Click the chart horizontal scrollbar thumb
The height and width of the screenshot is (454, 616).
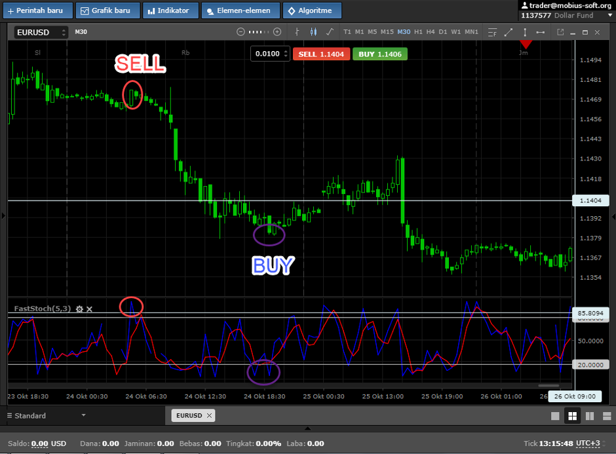click(x=549, y=386)
